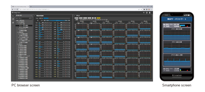The width and height of the screenshot is (205, 92).
Task: Select 開発室分電盤 in the tree
Action: (x=23, y=31)
